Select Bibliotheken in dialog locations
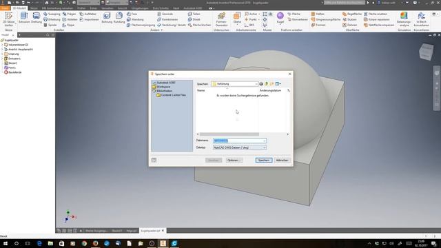The image size is (441, 248). pyautogui.click(x=163, y=91)
